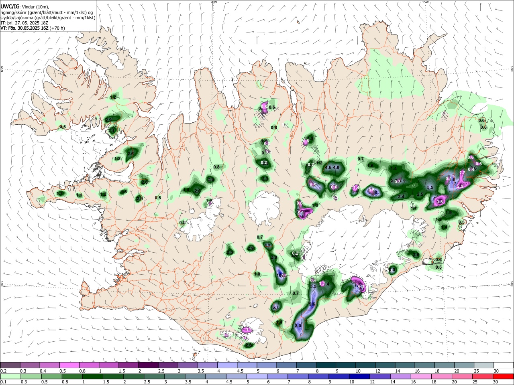514x385 pixels.
Task: Click the '4.7' precipitation value
Action: click(268, 245)
